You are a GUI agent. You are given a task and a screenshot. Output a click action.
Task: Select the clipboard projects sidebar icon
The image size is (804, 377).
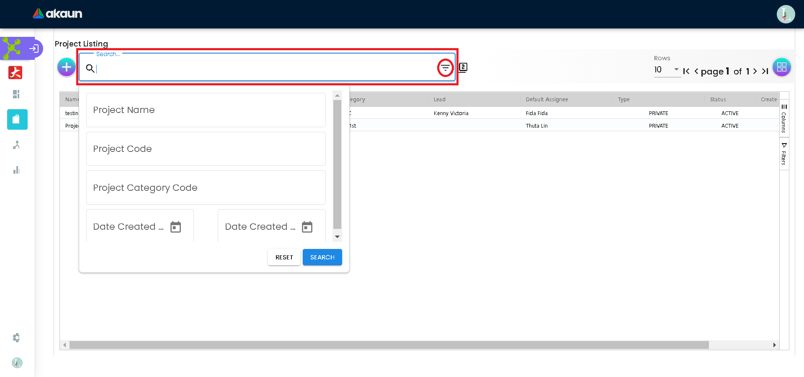coord(17,119)
